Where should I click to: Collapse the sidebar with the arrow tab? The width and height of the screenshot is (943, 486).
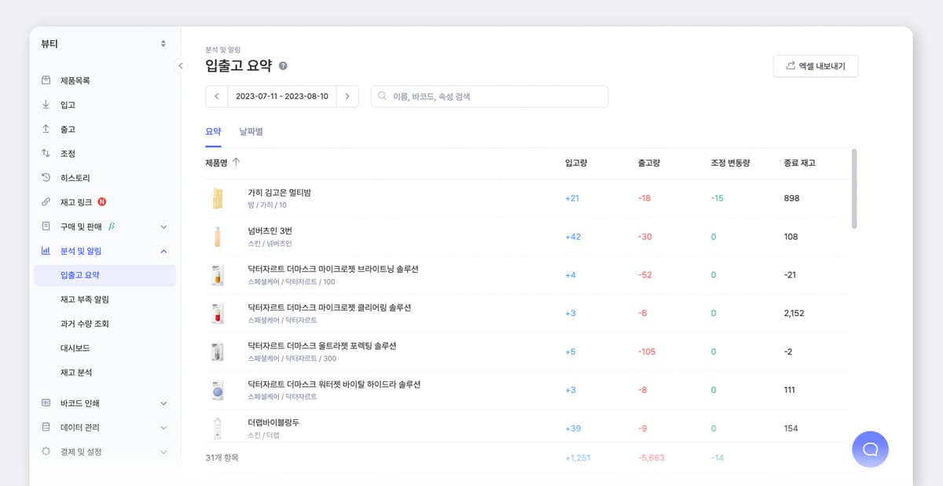181,67
